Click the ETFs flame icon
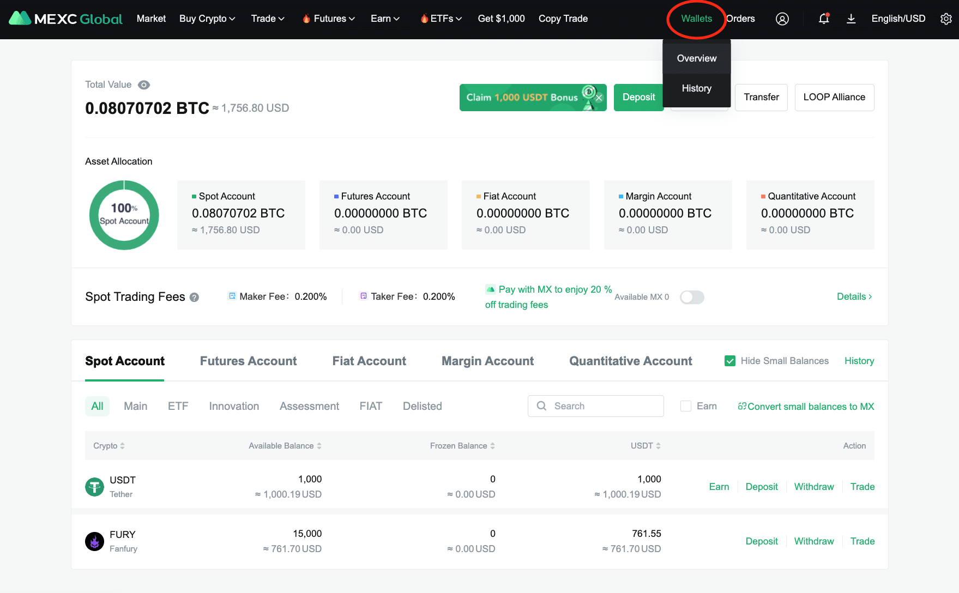959x593 pixels. [x=424, y=19]
